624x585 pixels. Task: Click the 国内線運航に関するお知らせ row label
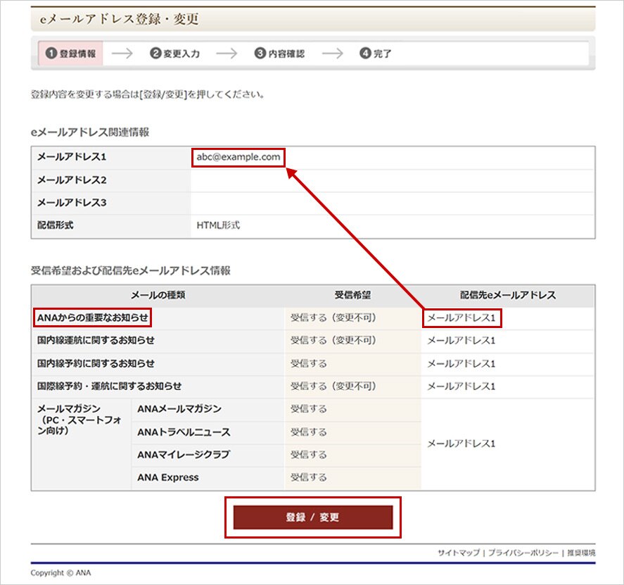click(x=96, y=341)
